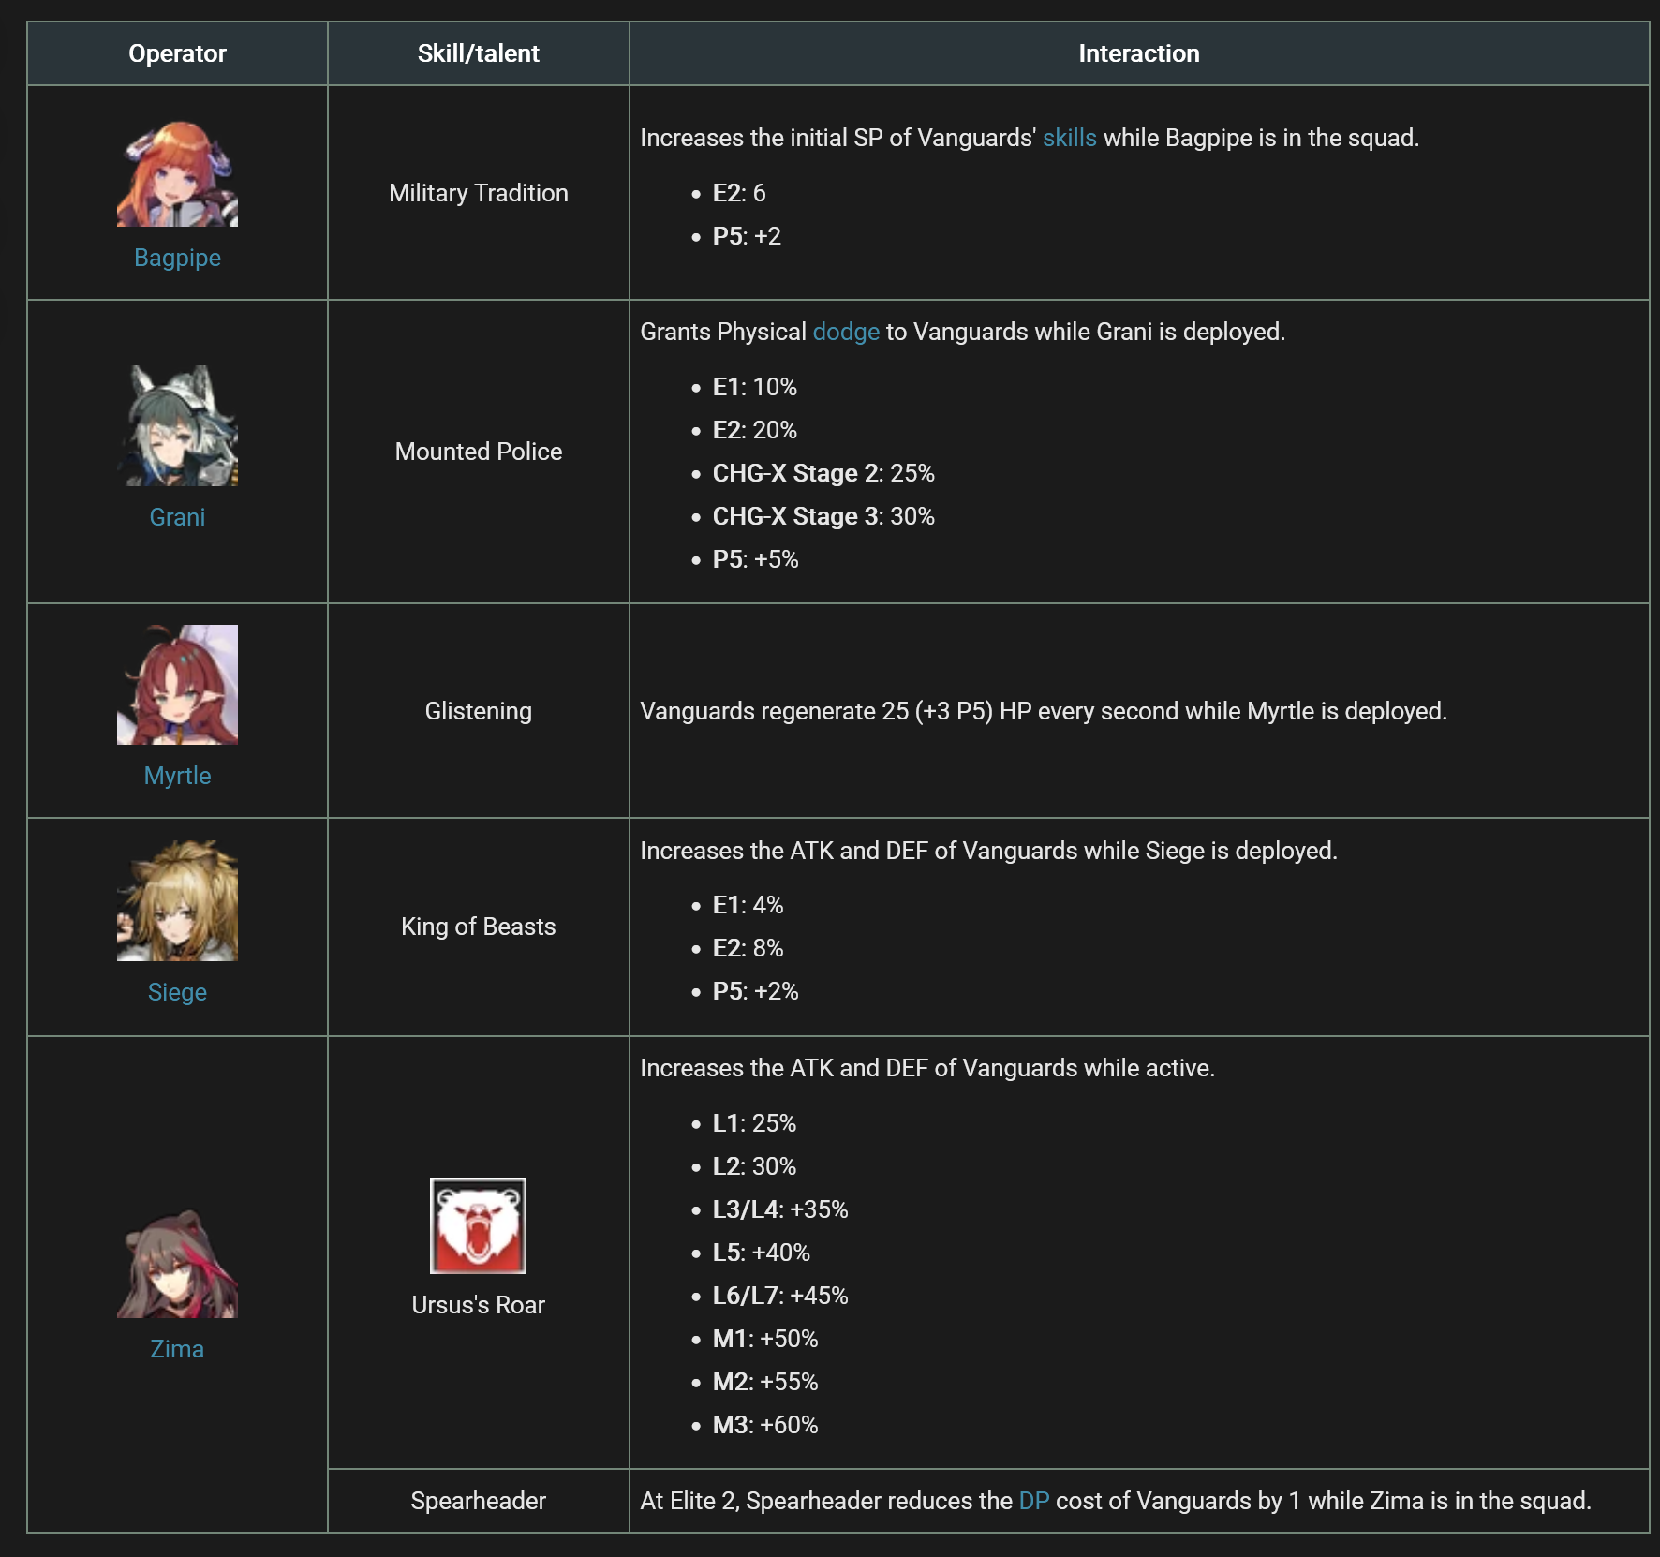Click Myrtle's operator portrait icon
This screenshot has height=1557, width=1660.
177,685
